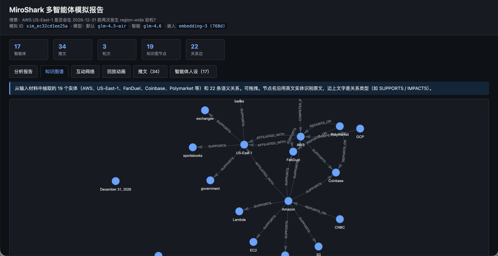This screenshot has height=256, width=498.
Task: Click the banks node label
Action: tap(239, 101)
